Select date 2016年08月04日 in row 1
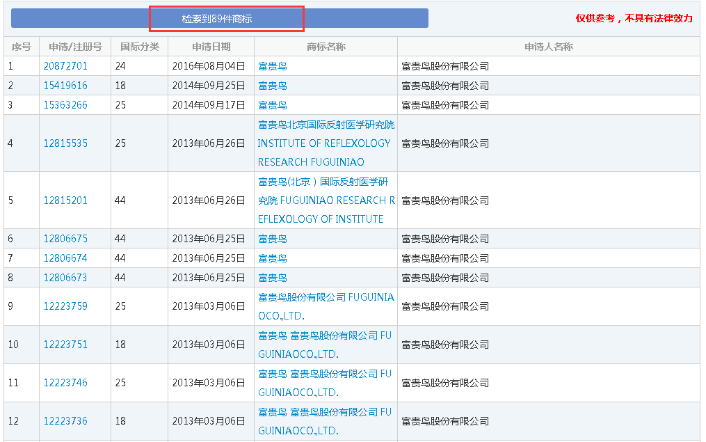Viewport: 706px width, 442px height. click(209, 66)
